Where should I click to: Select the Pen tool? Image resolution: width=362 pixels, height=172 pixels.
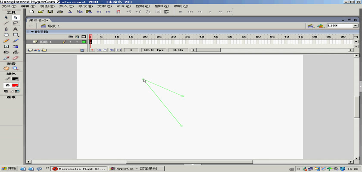pos(6,29)
